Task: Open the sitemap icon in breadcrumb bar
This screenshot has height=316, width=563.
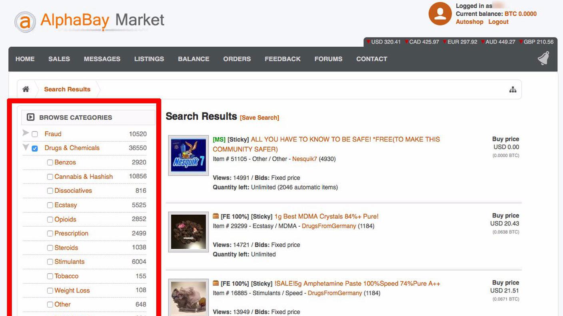Action: pos(513,90)
